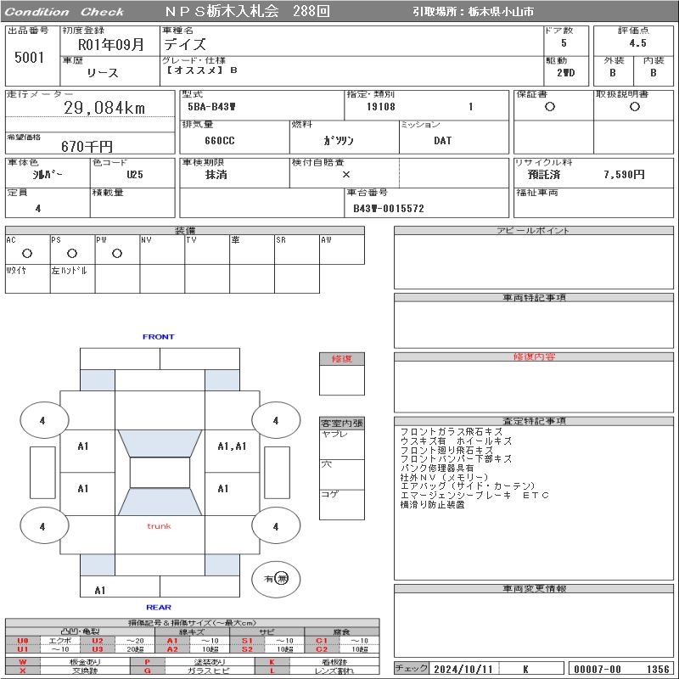Click the red U0 legend code

[23, 641]
